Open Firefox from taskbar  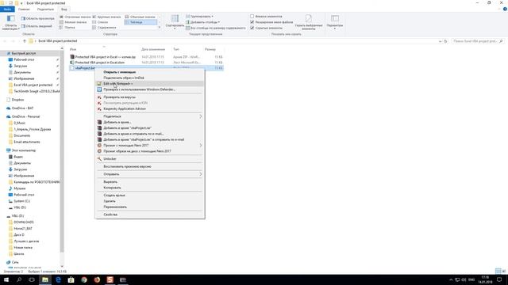pyautogui.click(x=97, y=279)
